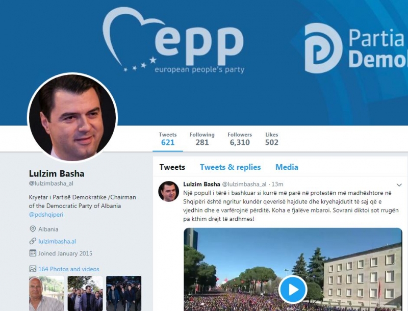Open the 502 Likes list
The height and width of the screenshot is (311, 408).
coord(272,139)
